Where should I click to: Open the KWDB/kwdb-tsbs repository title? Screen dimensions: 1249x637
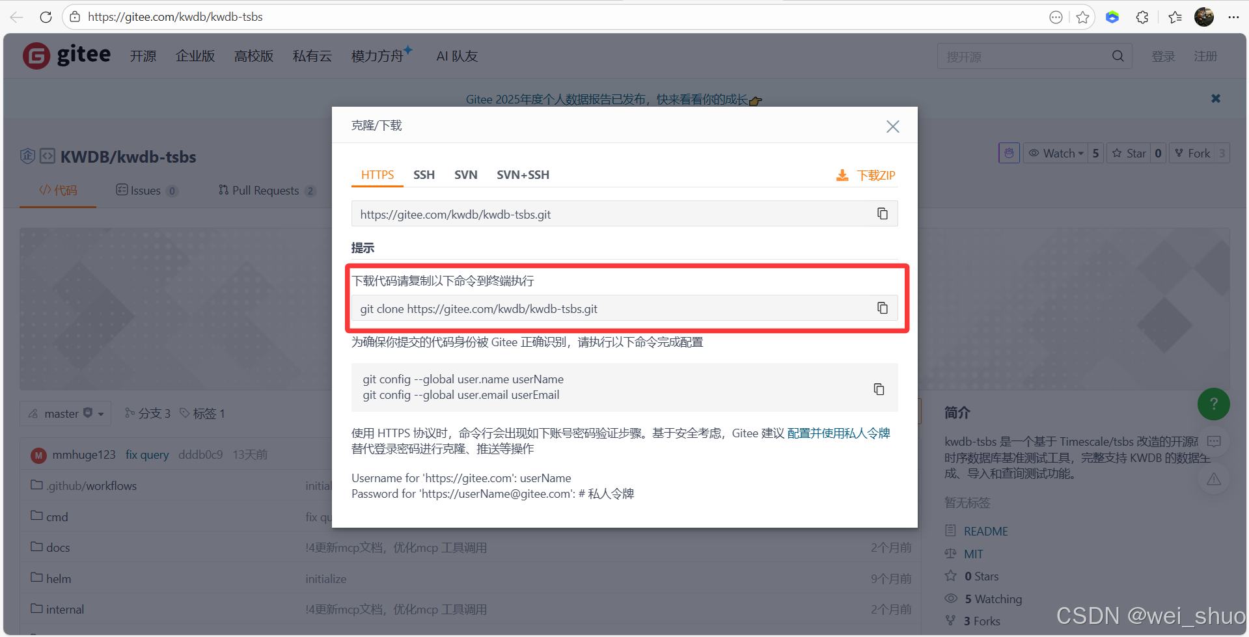(128, 157)
